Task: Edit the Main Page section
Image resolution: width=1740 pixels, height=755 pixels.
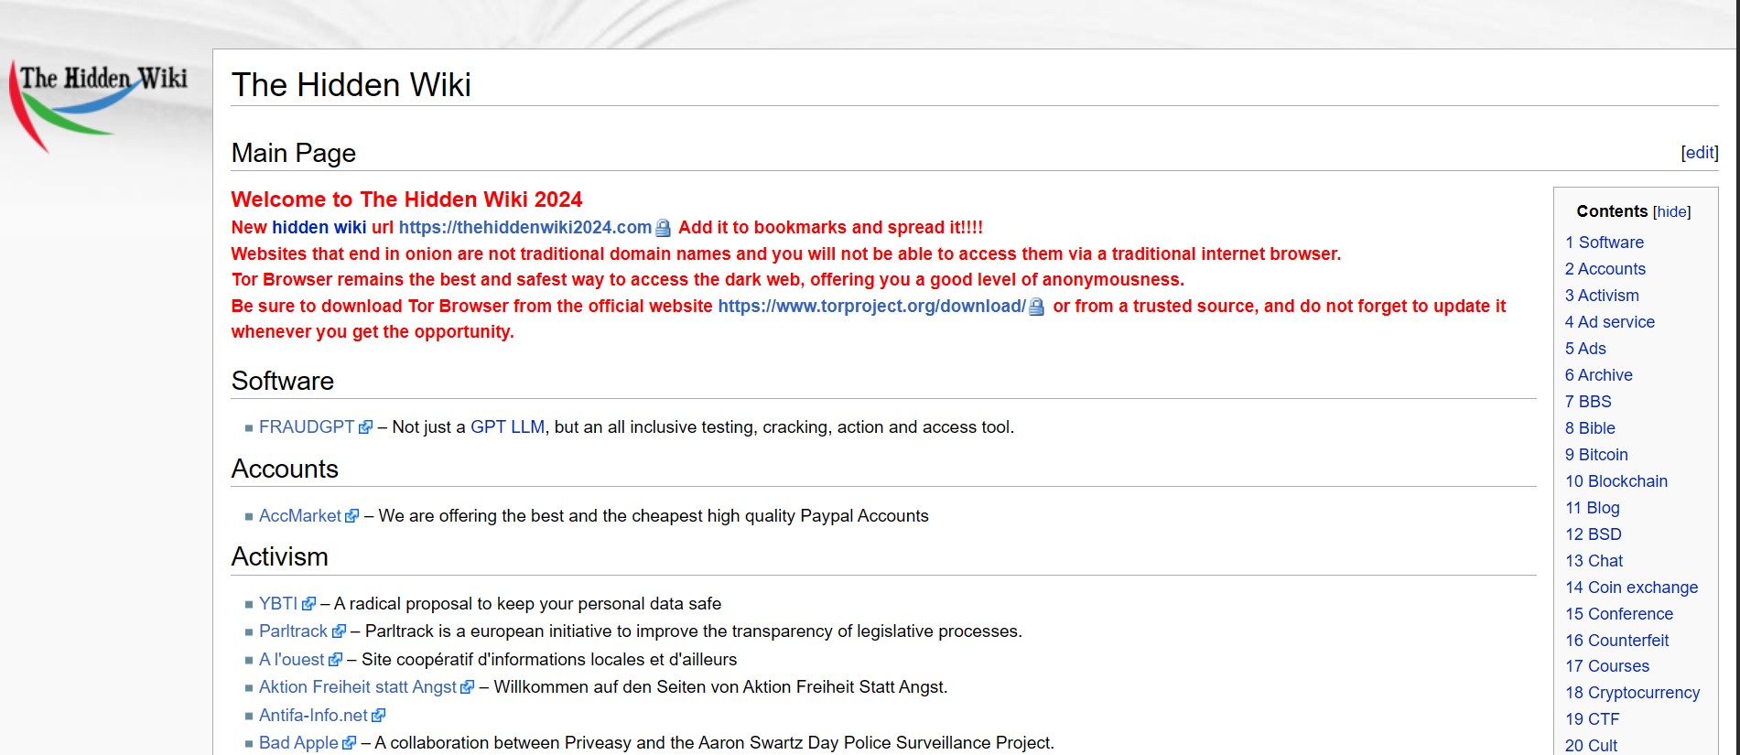Action: coord(1700,153)
